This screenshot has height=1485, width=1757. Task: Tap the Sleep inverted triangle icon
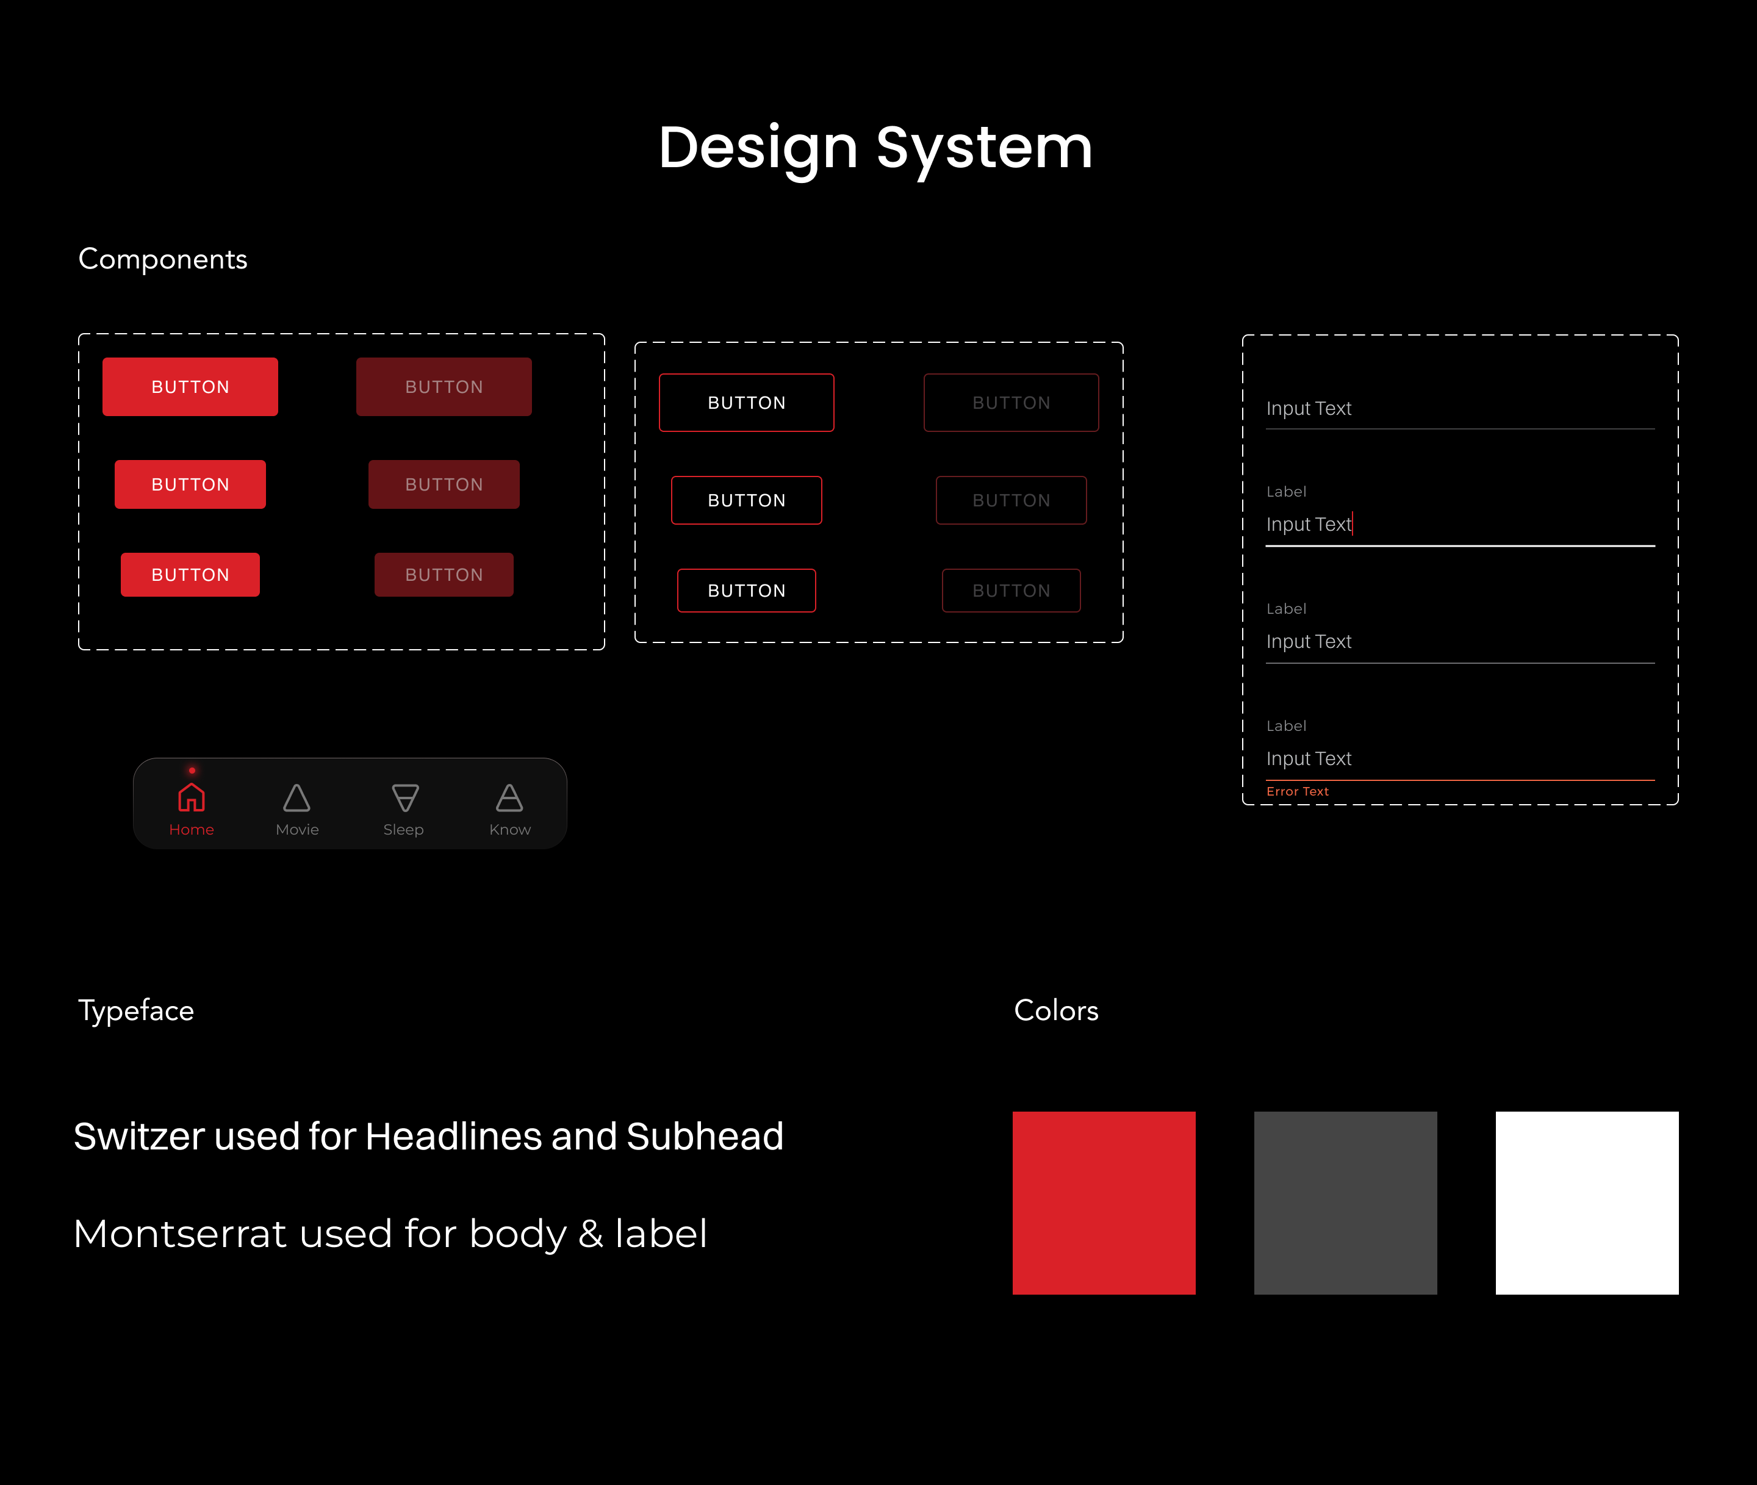click(405, 797)
